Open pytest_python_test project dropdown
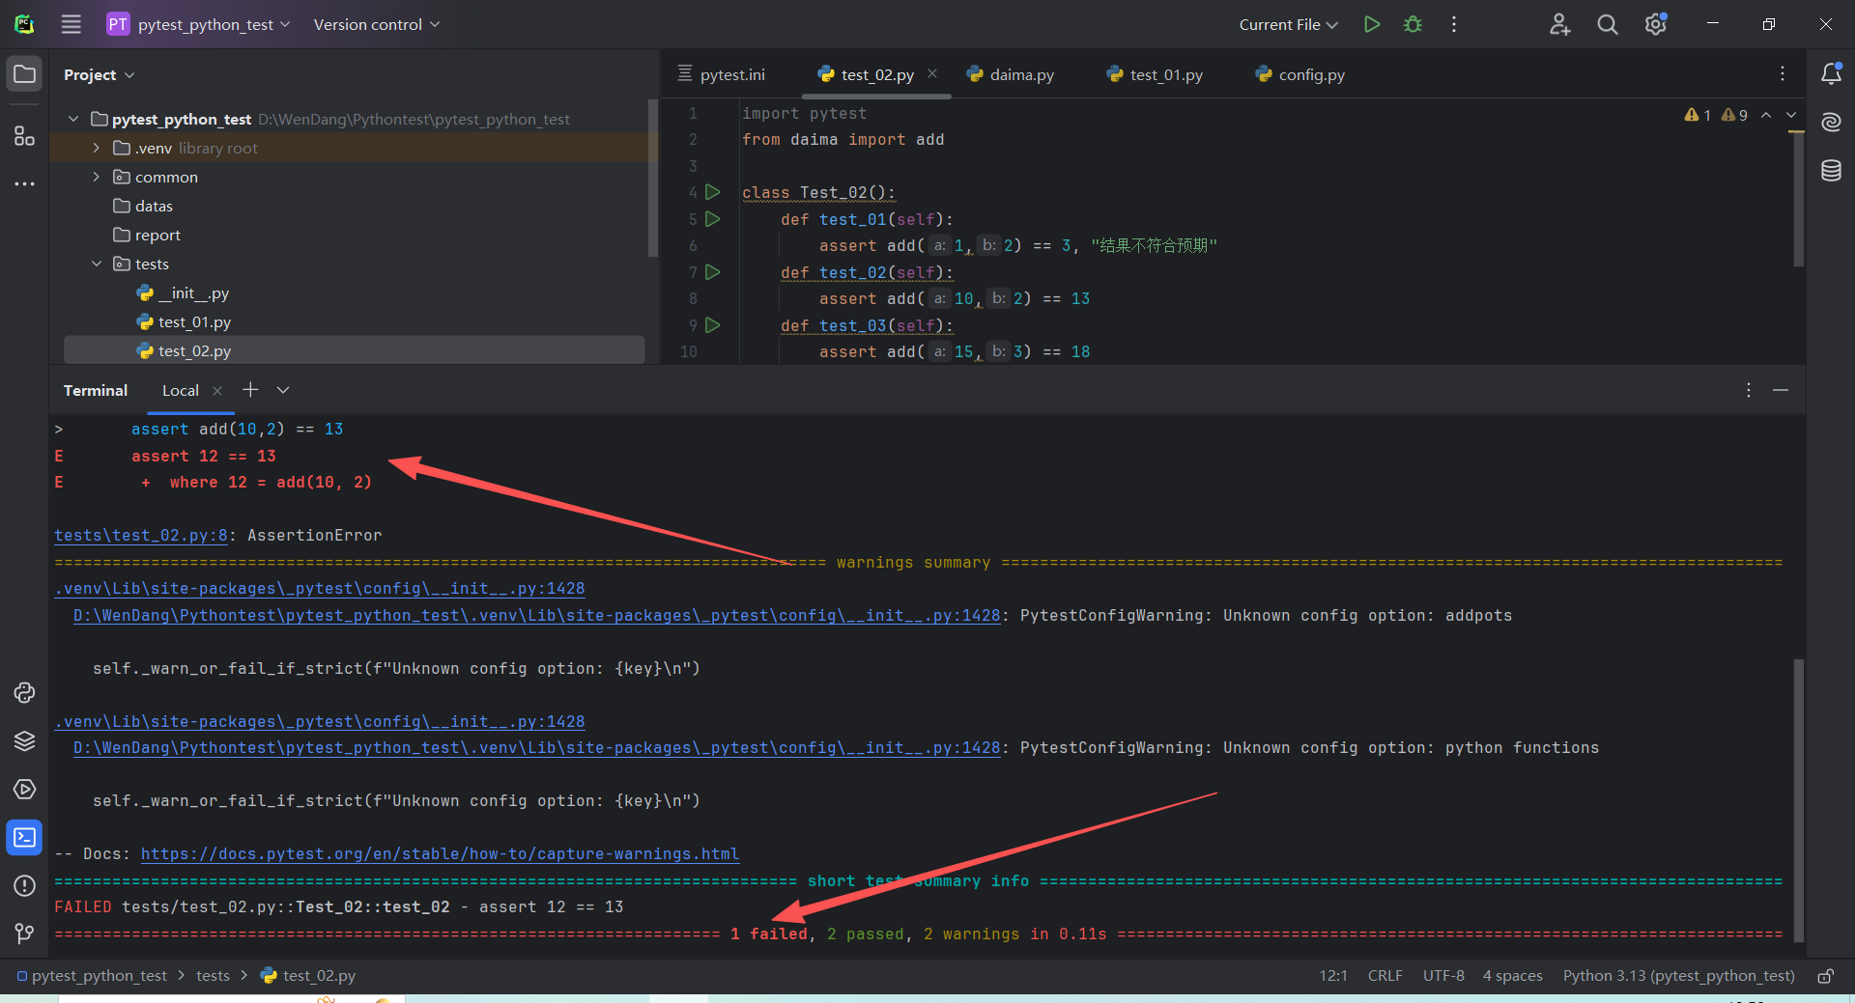The height and width of the screenshot is (1003, 1855). pyautogui.click(x=199, y=24)
